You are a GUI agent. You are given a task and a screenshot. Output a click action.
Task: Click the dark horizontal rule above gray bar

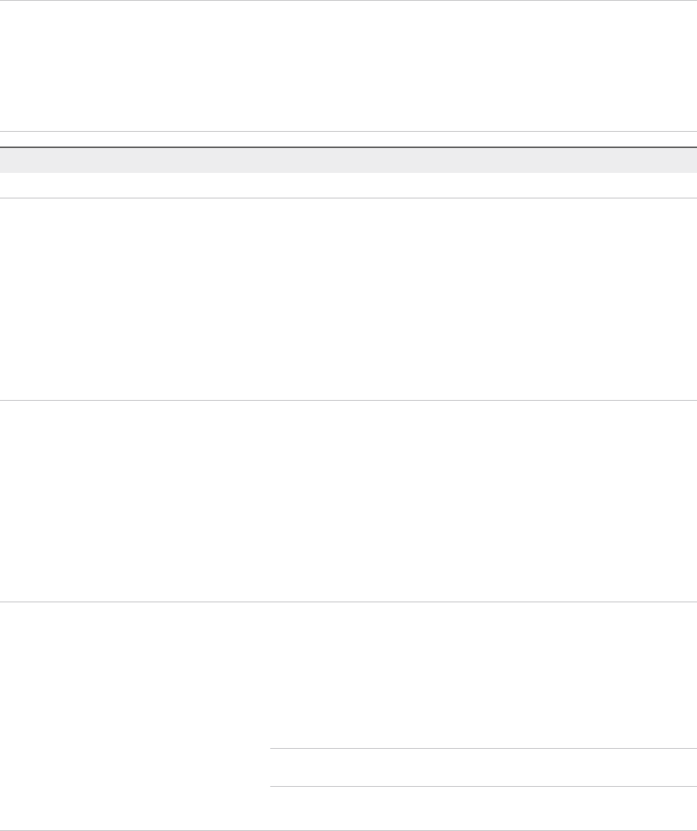click(348, 147)
